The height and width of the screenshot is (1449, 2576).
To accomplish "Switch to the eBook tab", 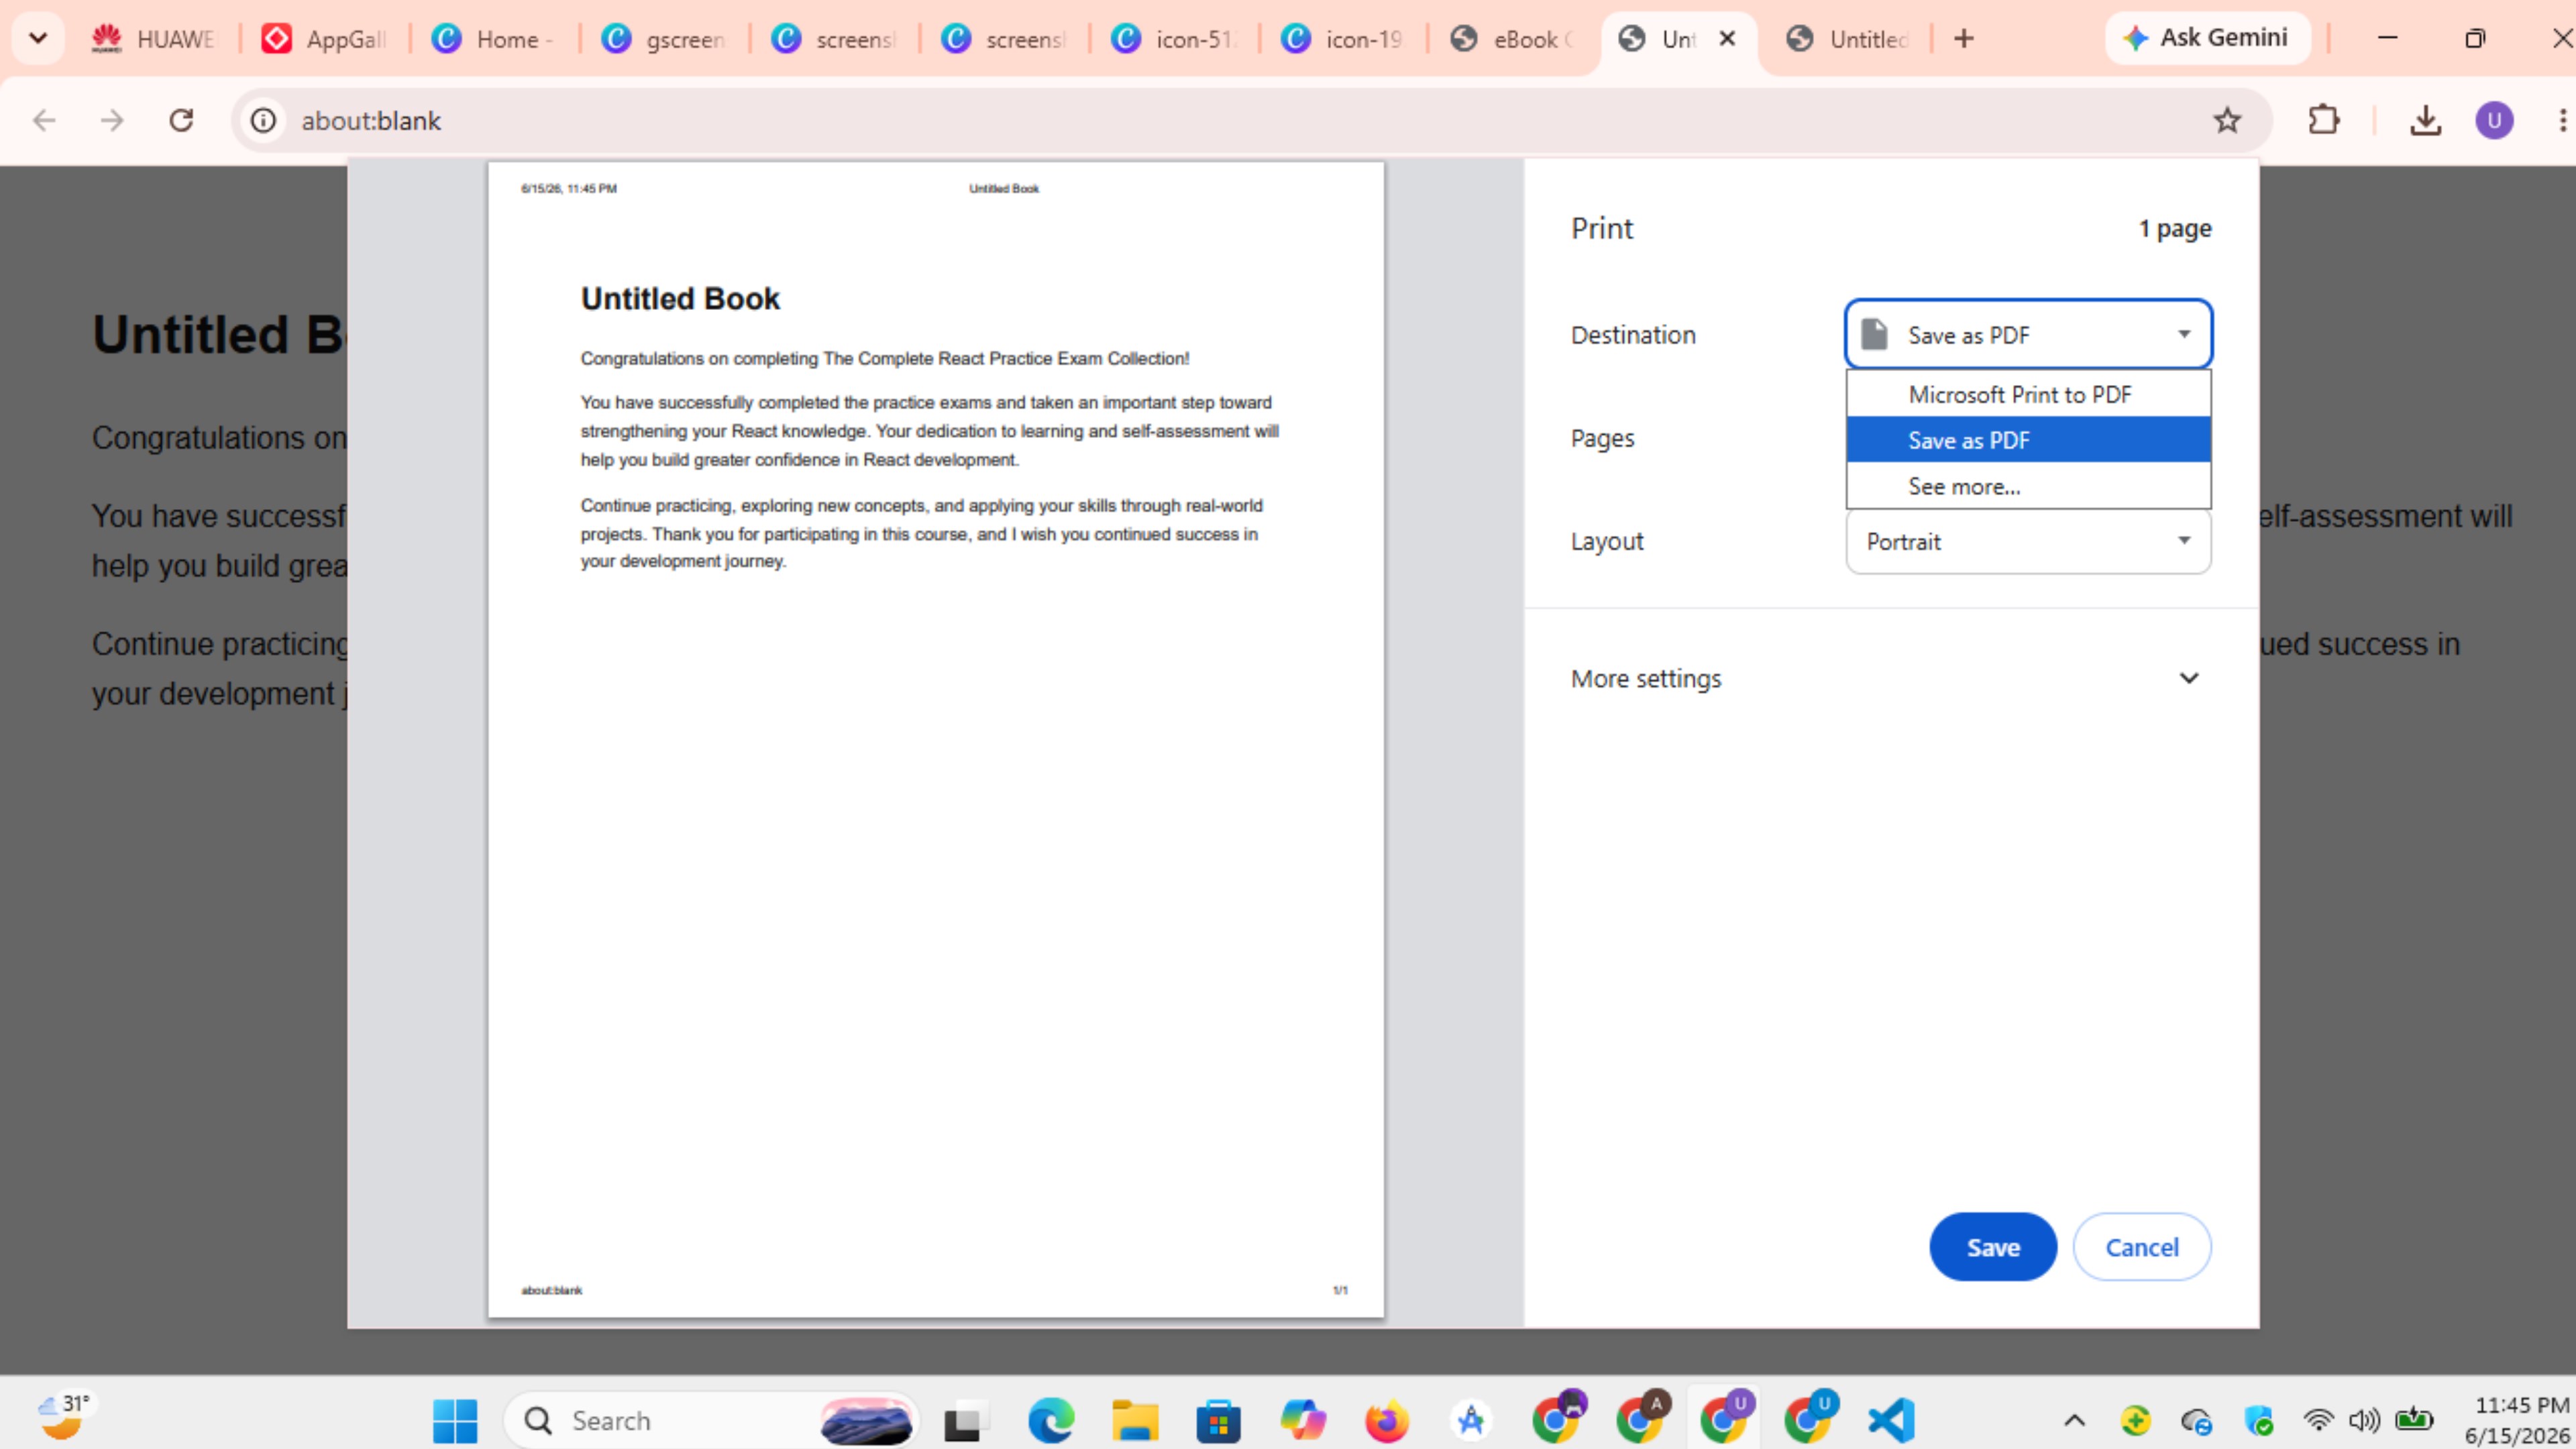I will 1512,39.
